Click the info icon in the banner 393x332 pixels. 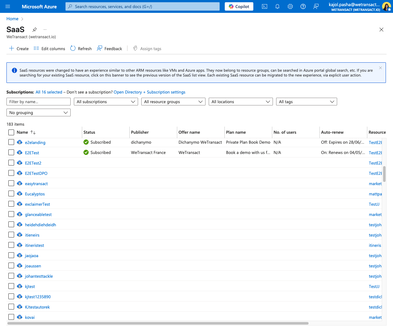14,70
